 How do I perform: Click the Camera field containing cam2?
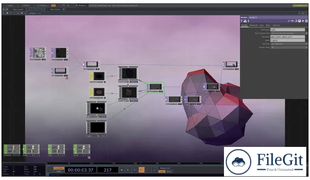coord(287,30)
